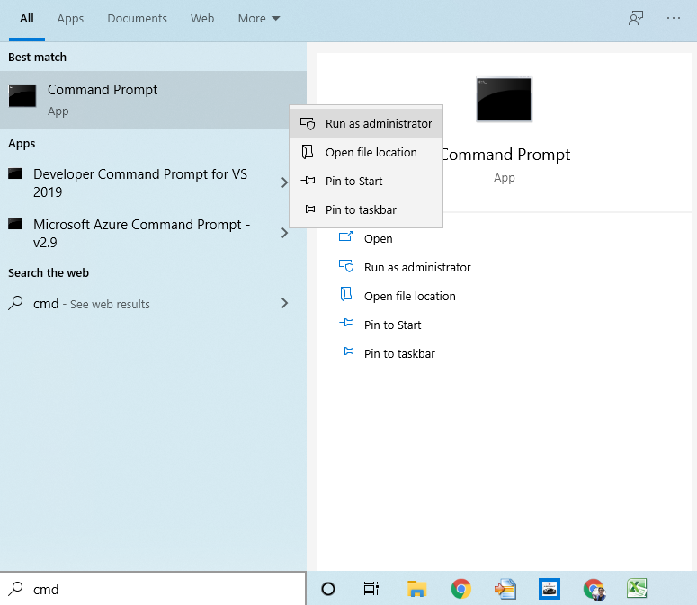This screenshot has height=605, width=697.
Task: Click Command Prompt icon in best match
Action: [x=22, y=96]
